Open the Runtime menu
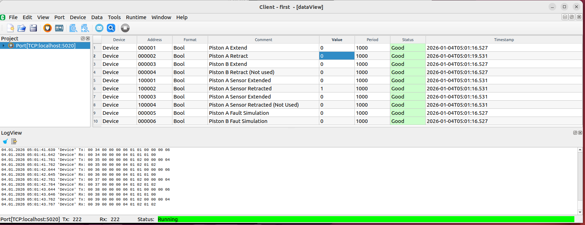The image size is (585, 225). click(x=136, y=17)
